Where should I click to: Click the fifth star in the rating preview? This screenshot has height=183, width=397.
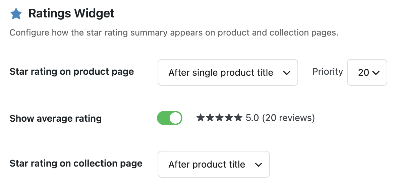pyautogui.click(x=238, y=118)
